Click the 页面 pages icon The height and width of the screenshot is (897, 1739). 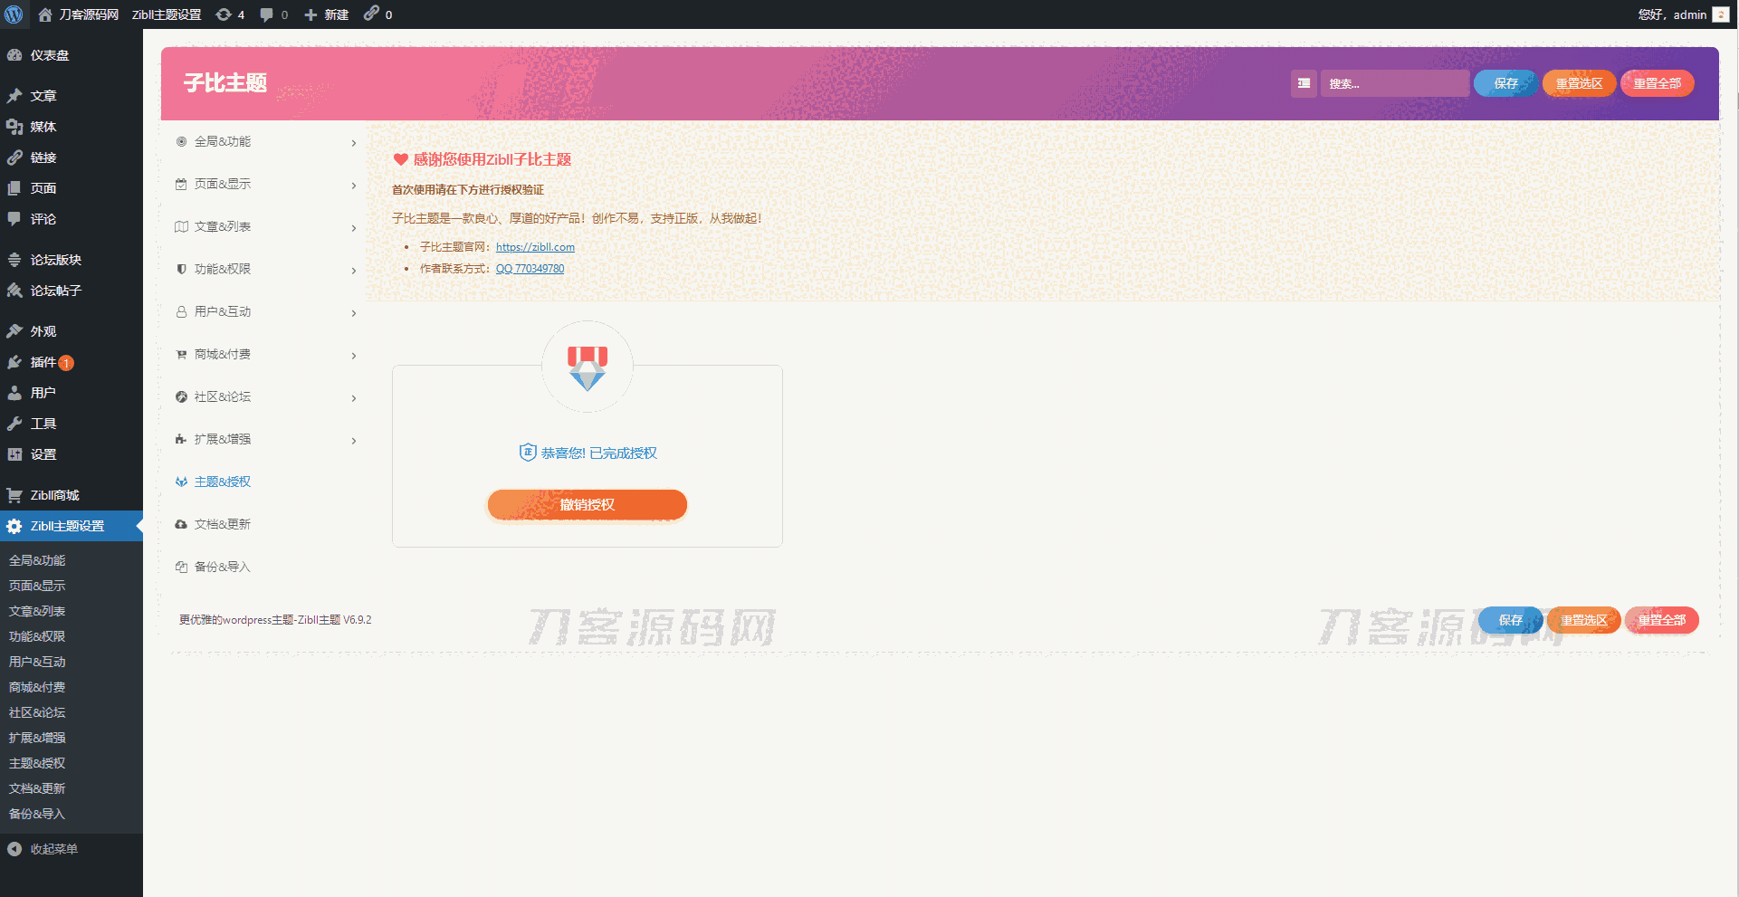tap(14, 188)
